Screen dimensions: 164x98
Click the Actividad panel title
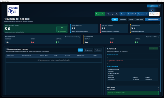click(111, 49)
